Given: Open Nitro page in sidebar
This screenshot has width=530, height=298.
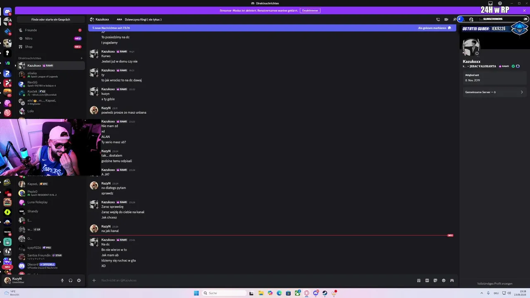Looking at the screenshot, I should [50, 38].
